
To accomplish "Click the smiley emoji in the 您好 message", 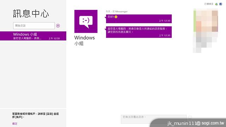I will (x=116, y=17).
